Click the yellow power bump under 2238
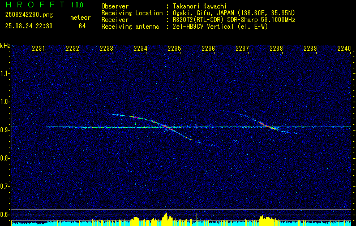The width and height of the screenshot is (356, 226). click(268, 219)
